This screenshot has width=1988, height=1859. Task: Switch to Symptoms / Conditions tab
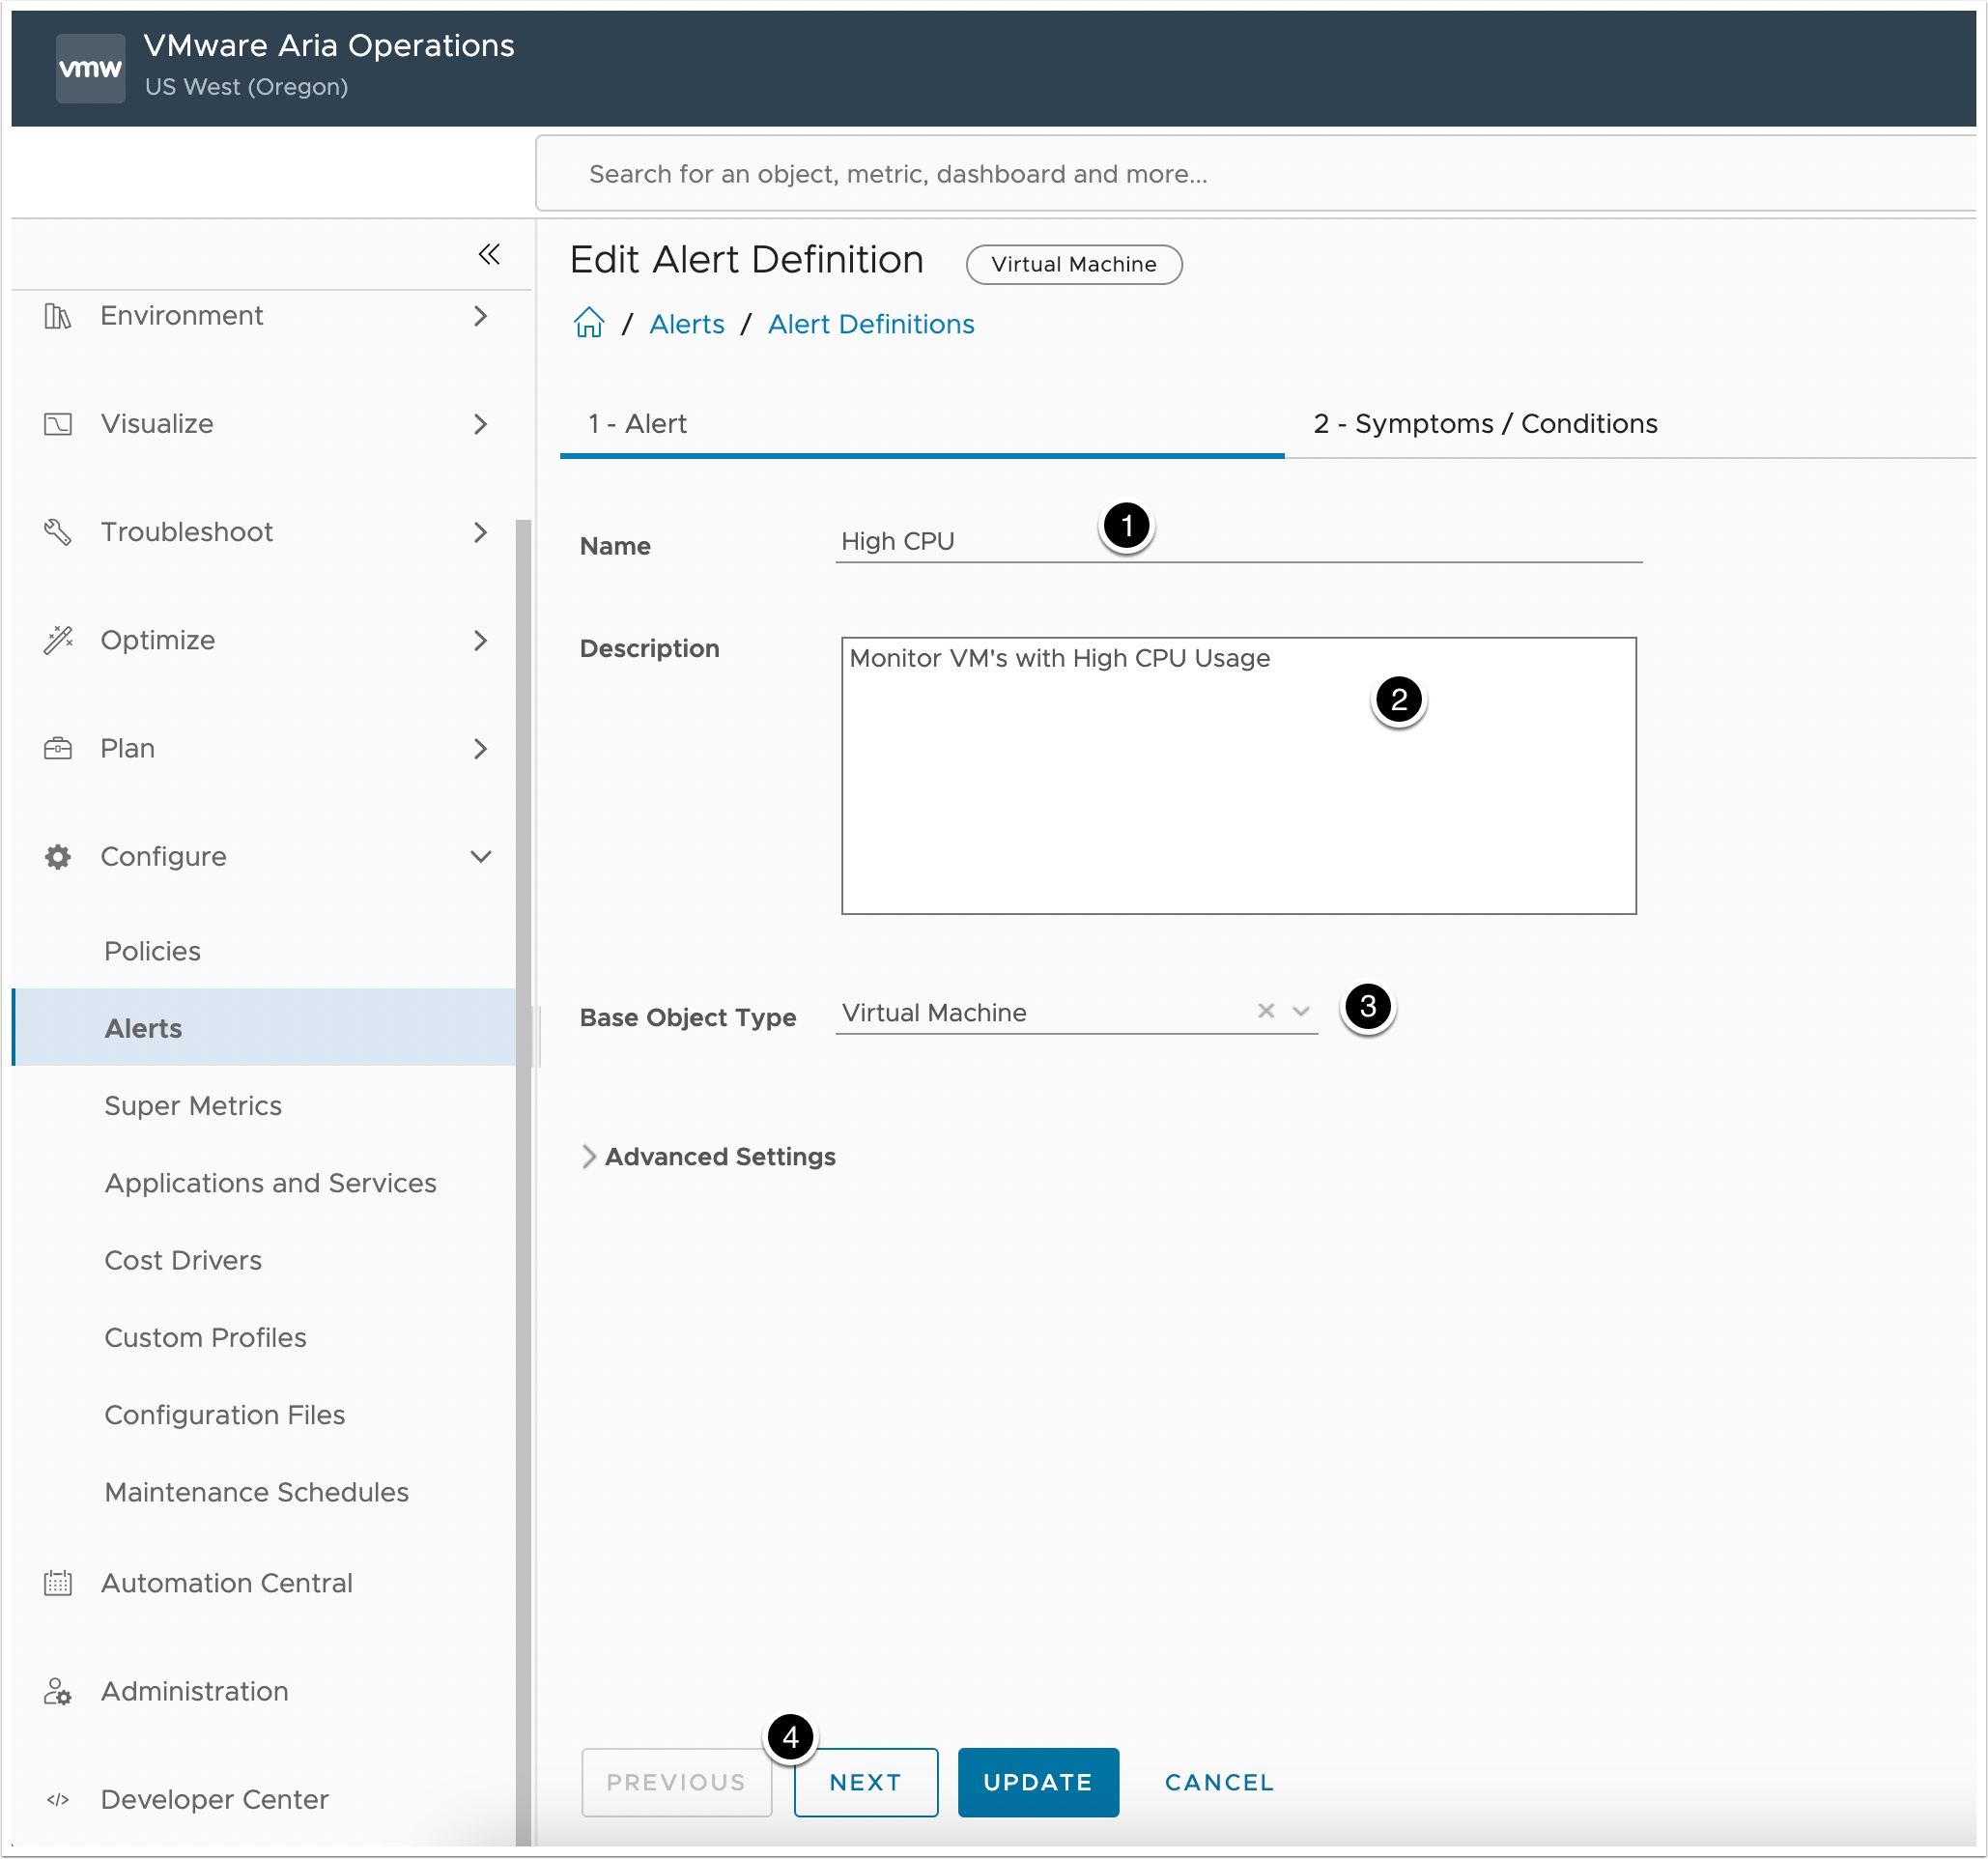[1485, 424]
